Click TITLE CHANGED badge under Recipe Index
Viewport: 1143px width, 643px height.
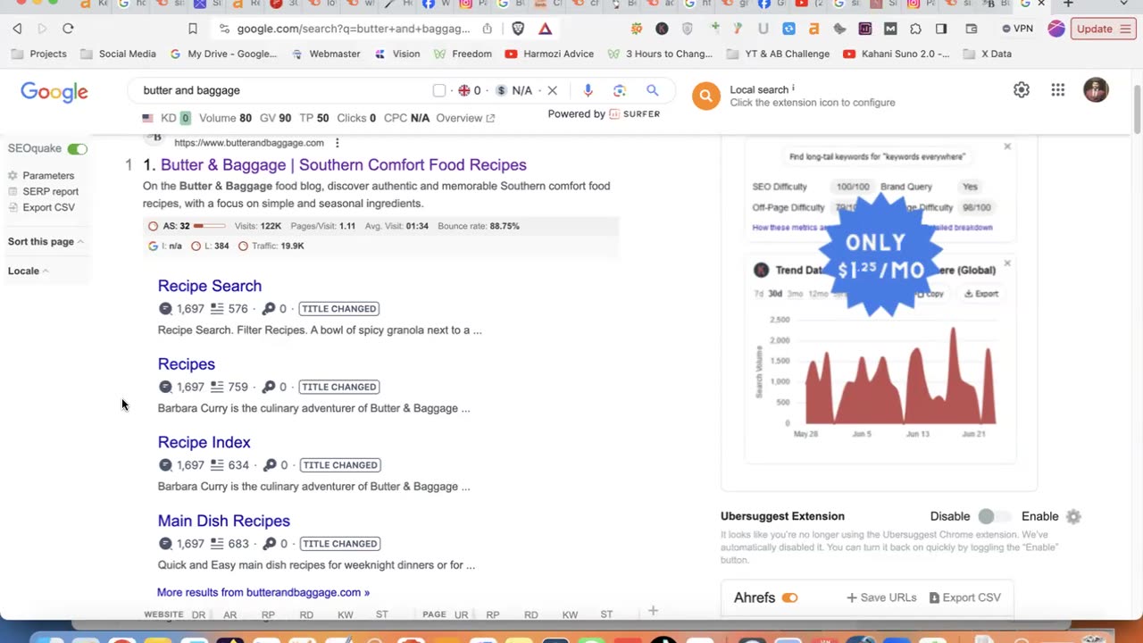(x=338, y=465)
